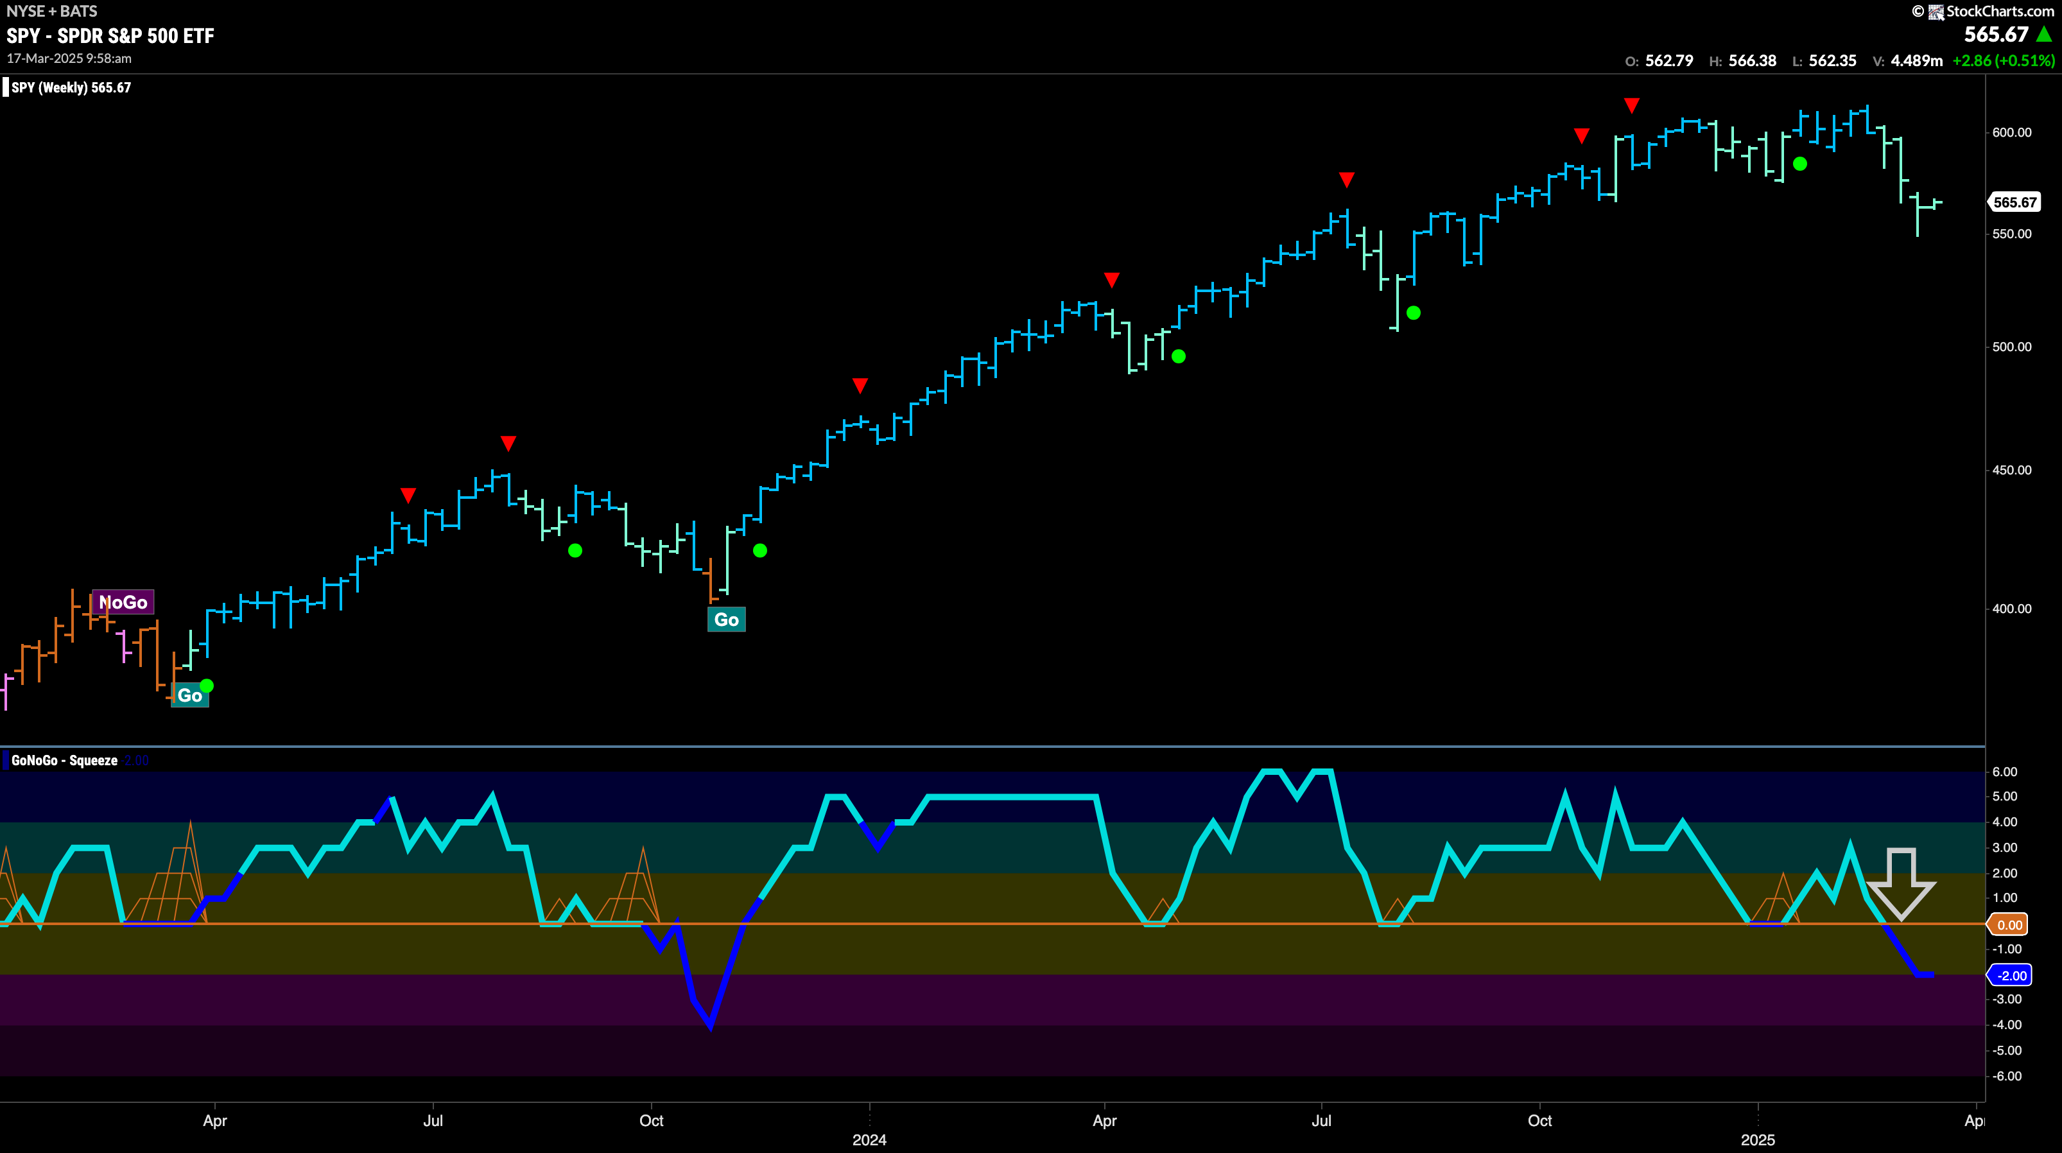
Task: Click the StockCharts.com logo icon
Action: [x=1936, y=12]
